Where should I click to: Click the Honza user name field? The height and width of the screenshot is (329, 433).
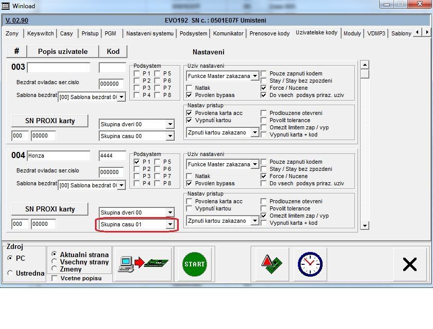coord(58,156)
